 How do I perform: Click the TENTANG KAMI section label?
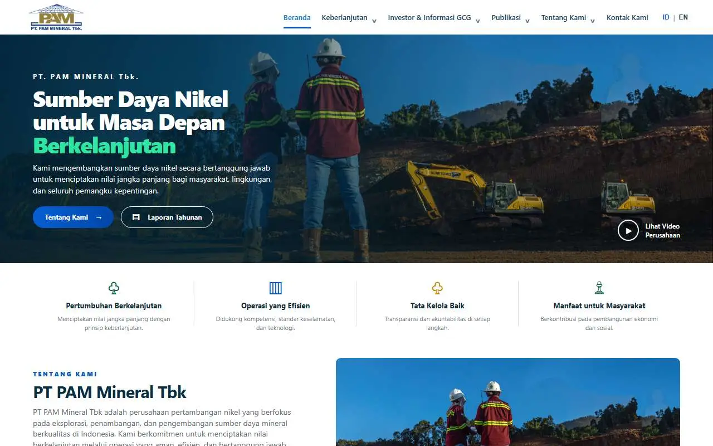[x=65, y=374]
